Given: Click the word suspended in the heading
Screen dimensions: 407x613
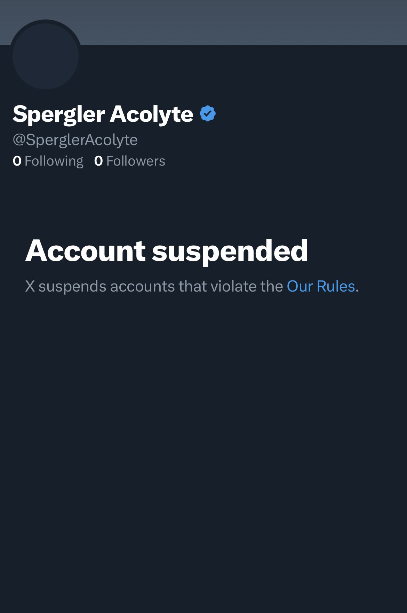Looking at the screenshot, I should pyautogui.click(x=230, y=252).
